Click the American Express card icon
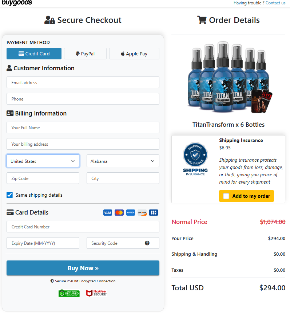Screen dimensions: 290x314 coord(131,212)
